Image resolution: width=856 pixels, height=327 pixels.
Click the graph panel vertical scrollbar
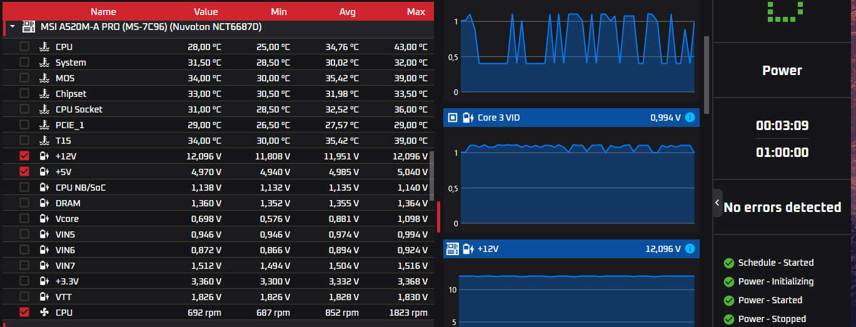pos(707,75)
